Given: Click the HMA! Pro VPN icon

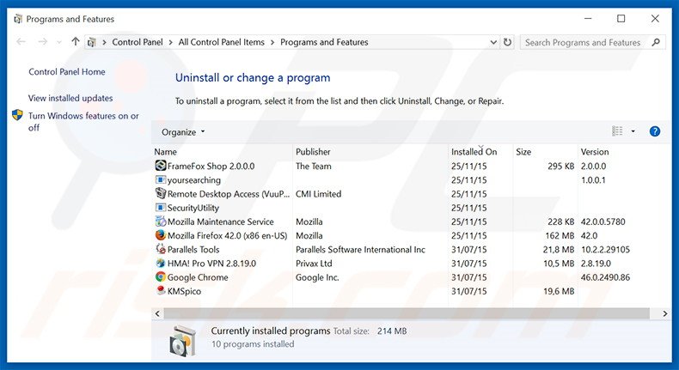Looking at the screenshot, I should tap(161, 263).
